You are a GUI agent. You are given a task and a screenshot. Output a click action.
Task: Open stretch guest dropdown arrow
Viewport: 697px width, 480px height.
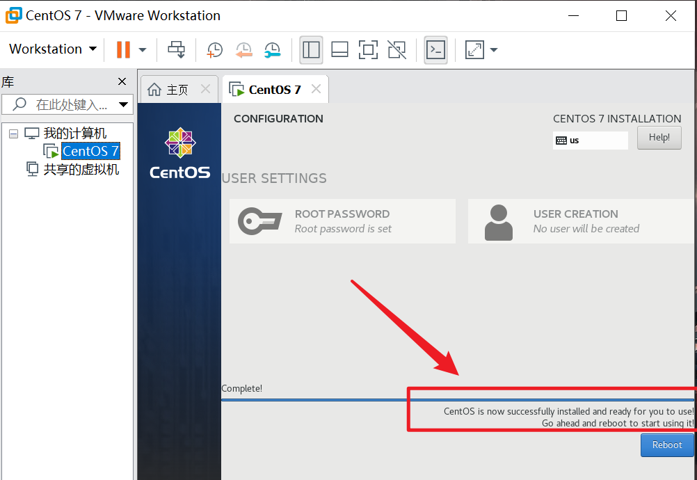(x=493, y=50)
